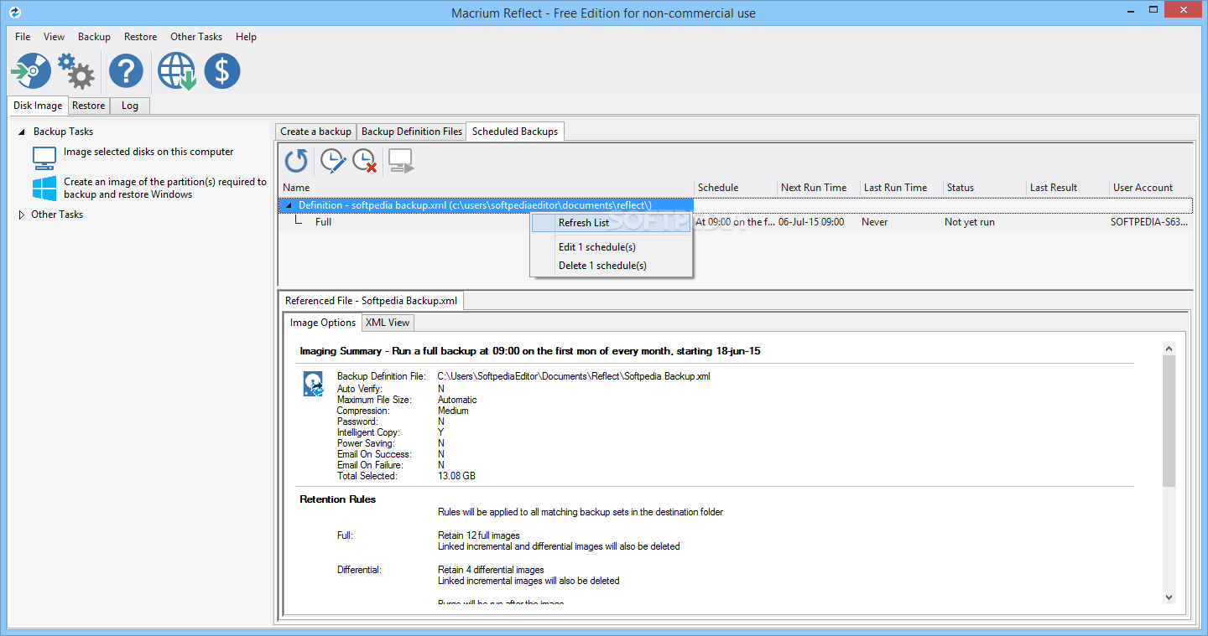The image size is (1208, 636).
Task: Click the dollar sign purchase icon
Action: [222, 71]
